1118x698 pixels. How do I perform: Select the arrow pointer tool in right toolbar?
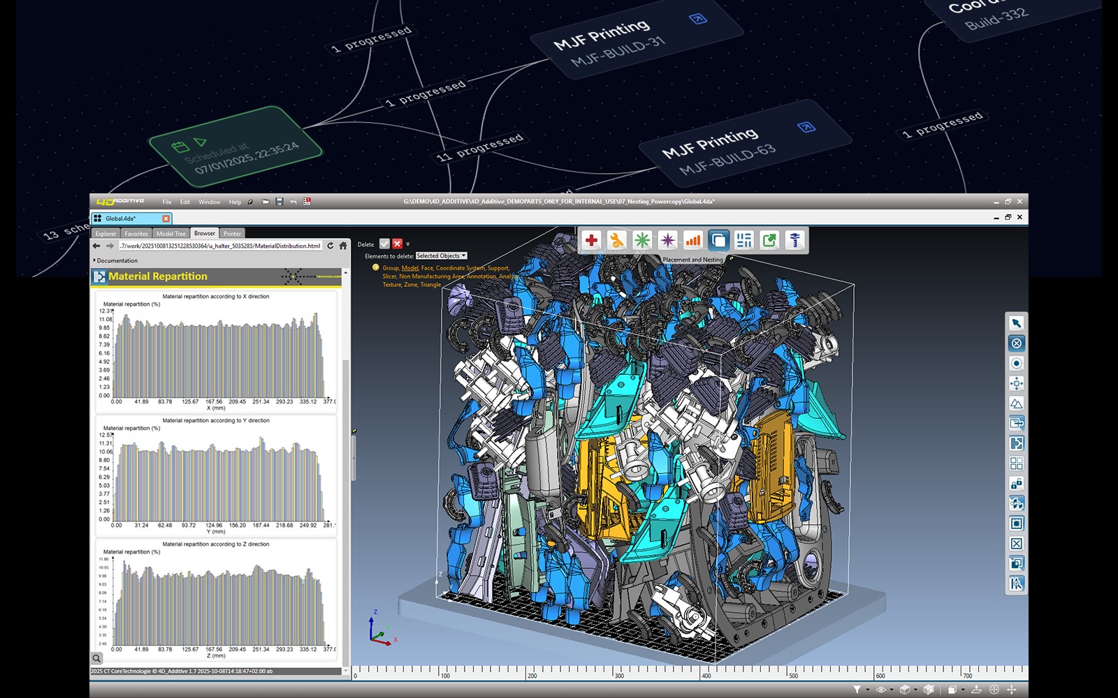point(1017,323)
